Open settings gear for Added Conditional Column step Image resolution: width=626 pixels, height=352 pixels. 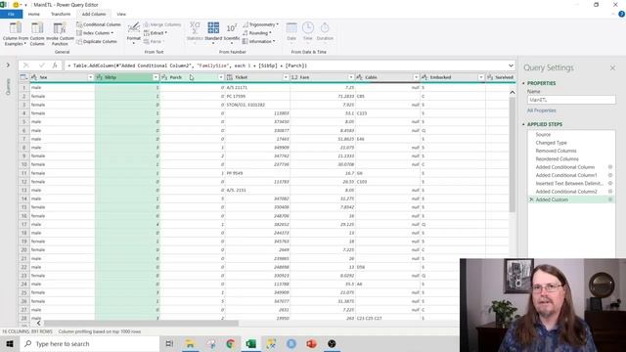[x=610, y=167]
